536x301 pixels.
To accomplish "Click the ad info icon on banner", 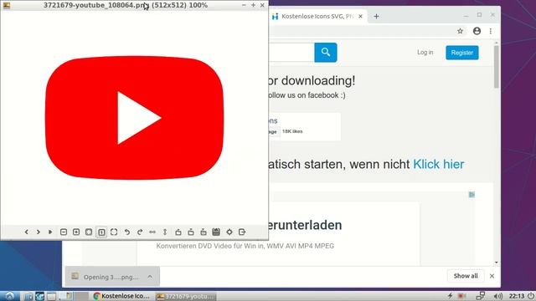I will 472,195.
